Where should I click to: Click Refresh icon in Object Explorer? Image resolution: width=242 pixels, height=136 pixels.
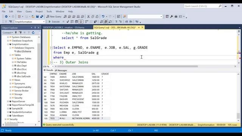[x=33, y=32]
